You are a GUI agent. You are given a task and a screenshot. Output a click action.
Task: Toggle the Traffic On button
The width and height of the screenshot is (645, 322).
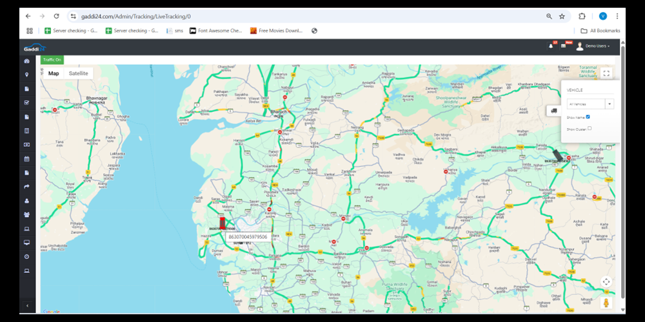(x=52, y=60)
